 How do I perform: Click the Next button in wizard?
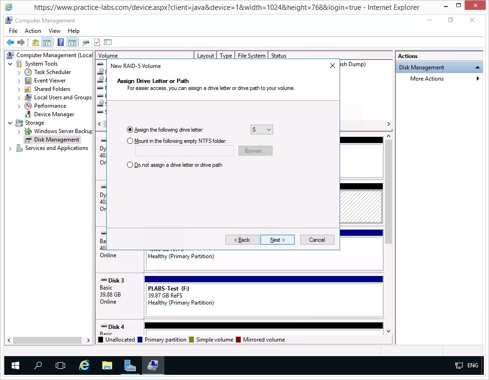point(277,240)
